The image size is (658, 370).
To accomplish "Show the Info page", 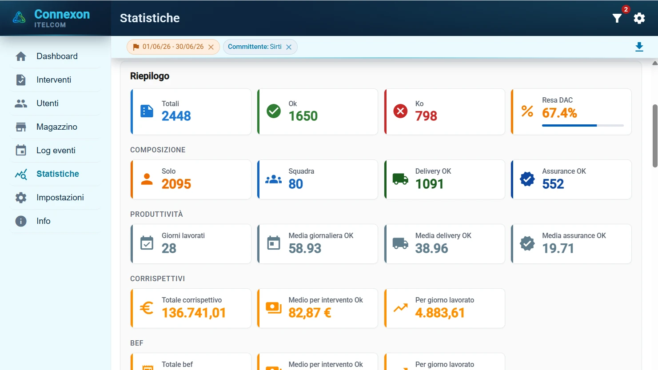I will (56, 221).
